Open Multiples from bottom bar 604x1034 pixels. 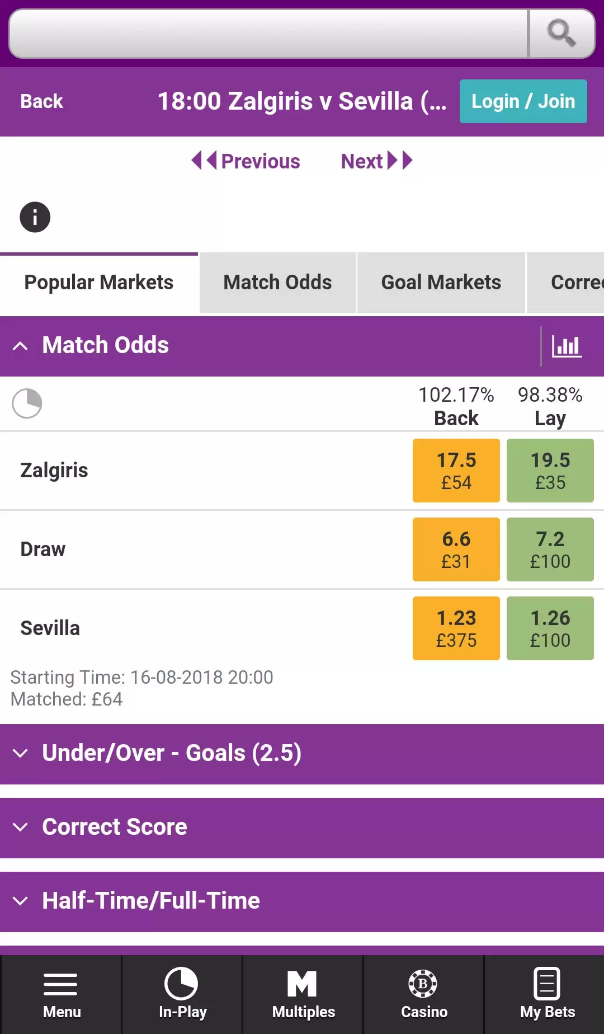click(x=303, y=995)
